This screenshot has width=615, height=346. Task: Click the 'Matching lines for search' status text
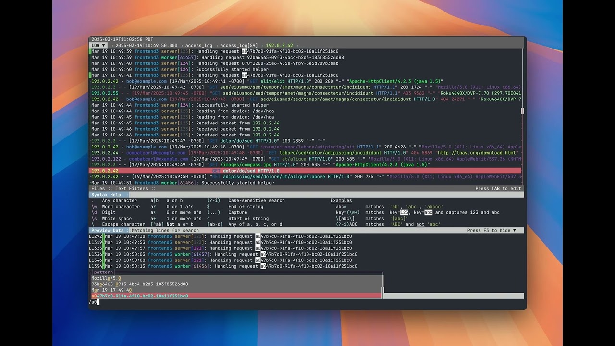(165, 231)
